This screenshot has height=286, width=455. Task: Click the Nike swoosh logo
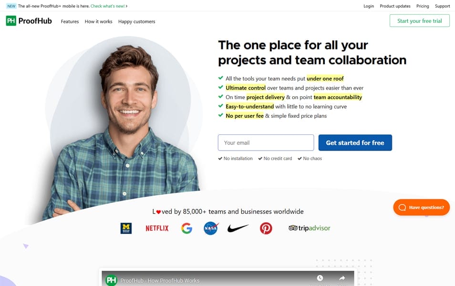pos(238,228)
